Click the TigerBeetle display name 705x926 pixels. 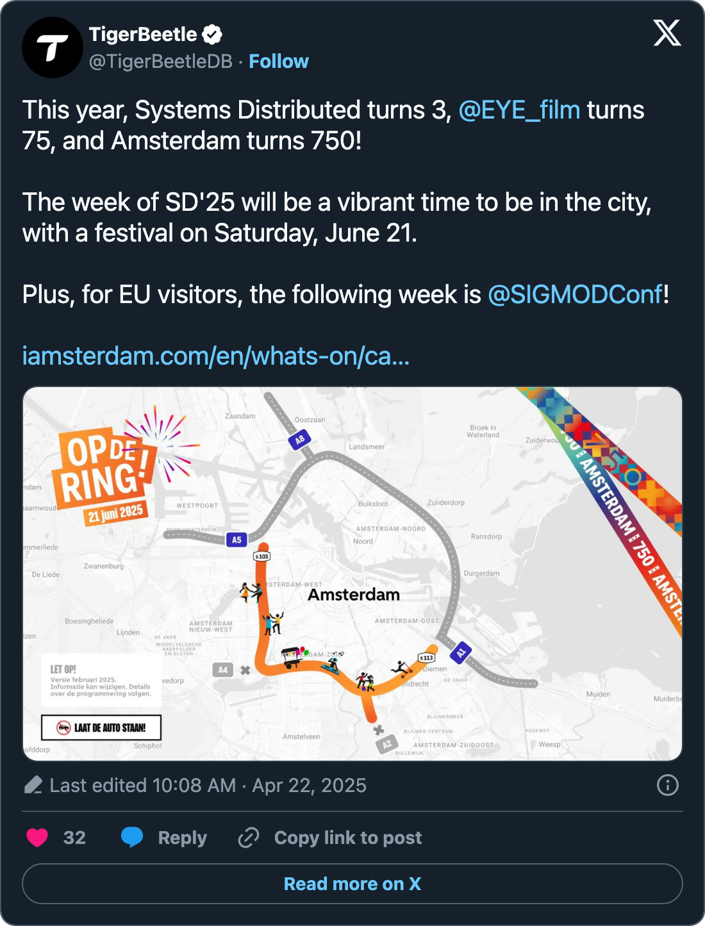143,35
